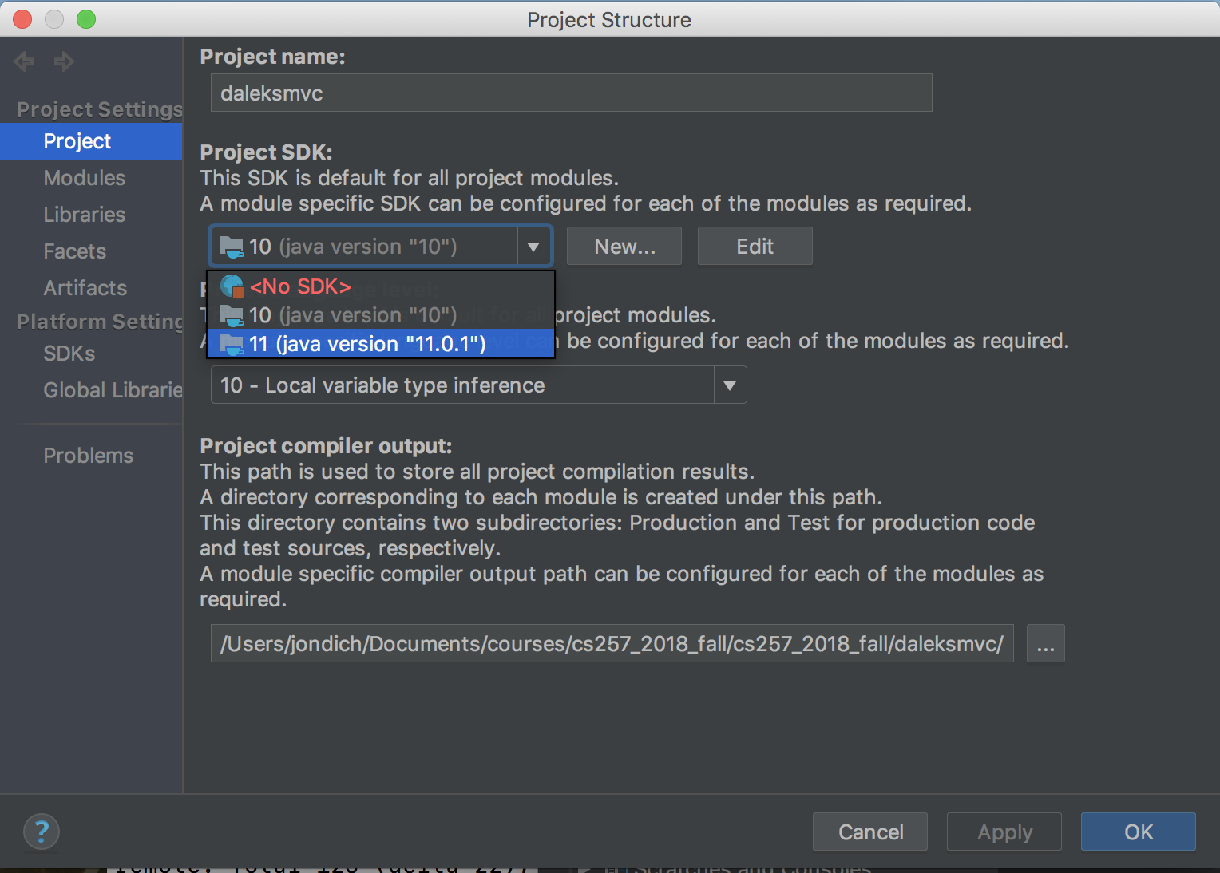The height and width of the screenshot is (873, 1220).
Task: Open the Modules settings section
Action: tap(85, 178)
